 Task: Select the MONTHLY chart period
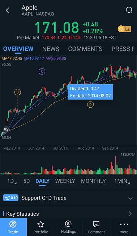click(93, 181)
